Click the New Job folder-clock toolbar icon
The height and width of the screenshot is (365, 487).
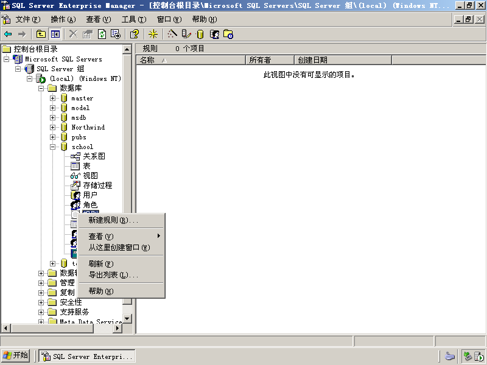coord(228,34)
